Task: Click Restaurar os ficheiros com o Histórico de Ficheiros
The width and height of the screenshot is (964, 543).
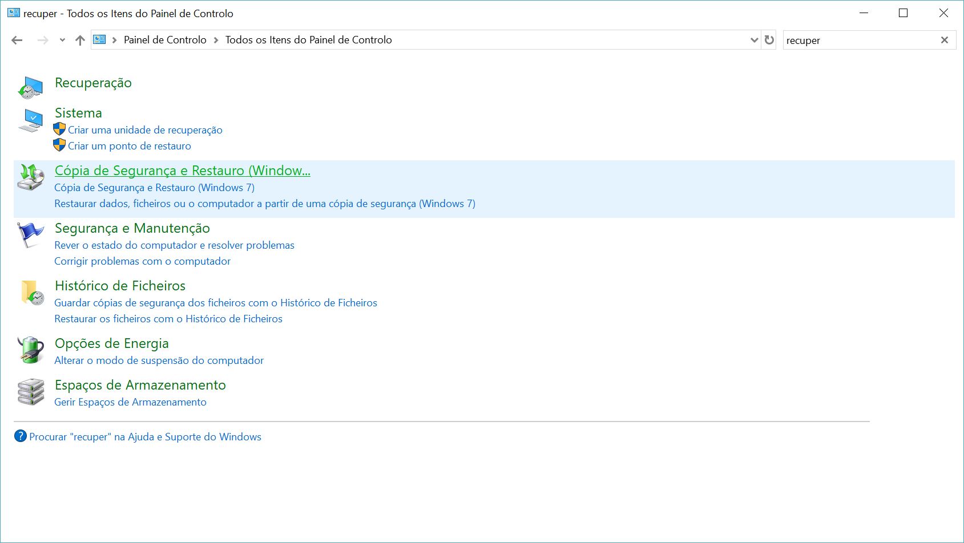Action: [168, 319]
